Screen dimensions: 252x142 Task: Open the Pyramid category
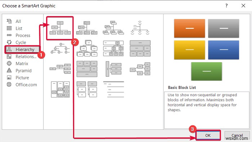click(x=23, y=70)
